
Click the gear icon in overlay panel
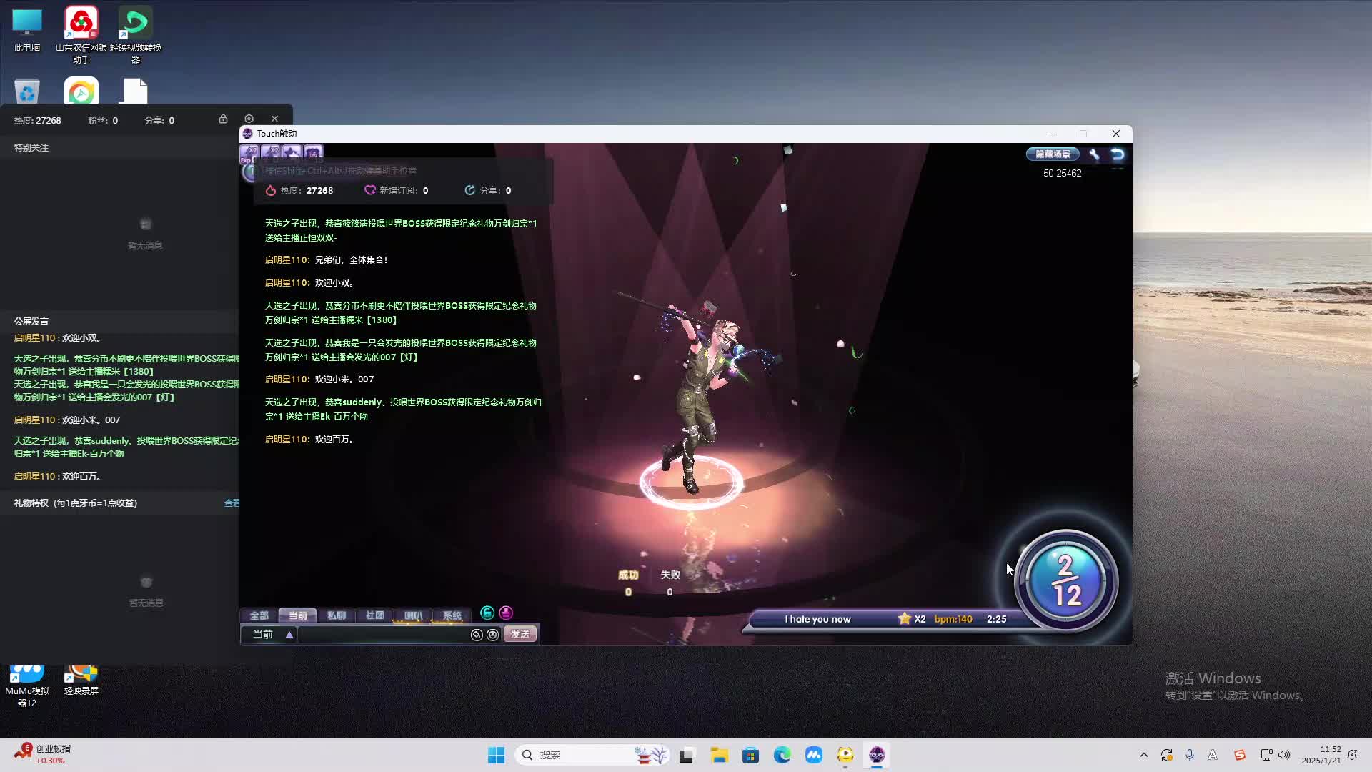coord(249,119)
